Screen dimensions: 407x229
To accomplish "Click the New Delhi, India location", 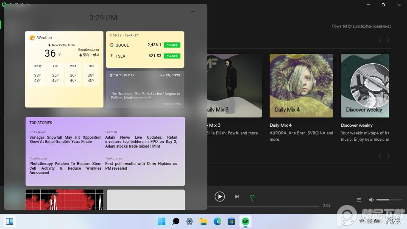I will [x=62, y=45].
